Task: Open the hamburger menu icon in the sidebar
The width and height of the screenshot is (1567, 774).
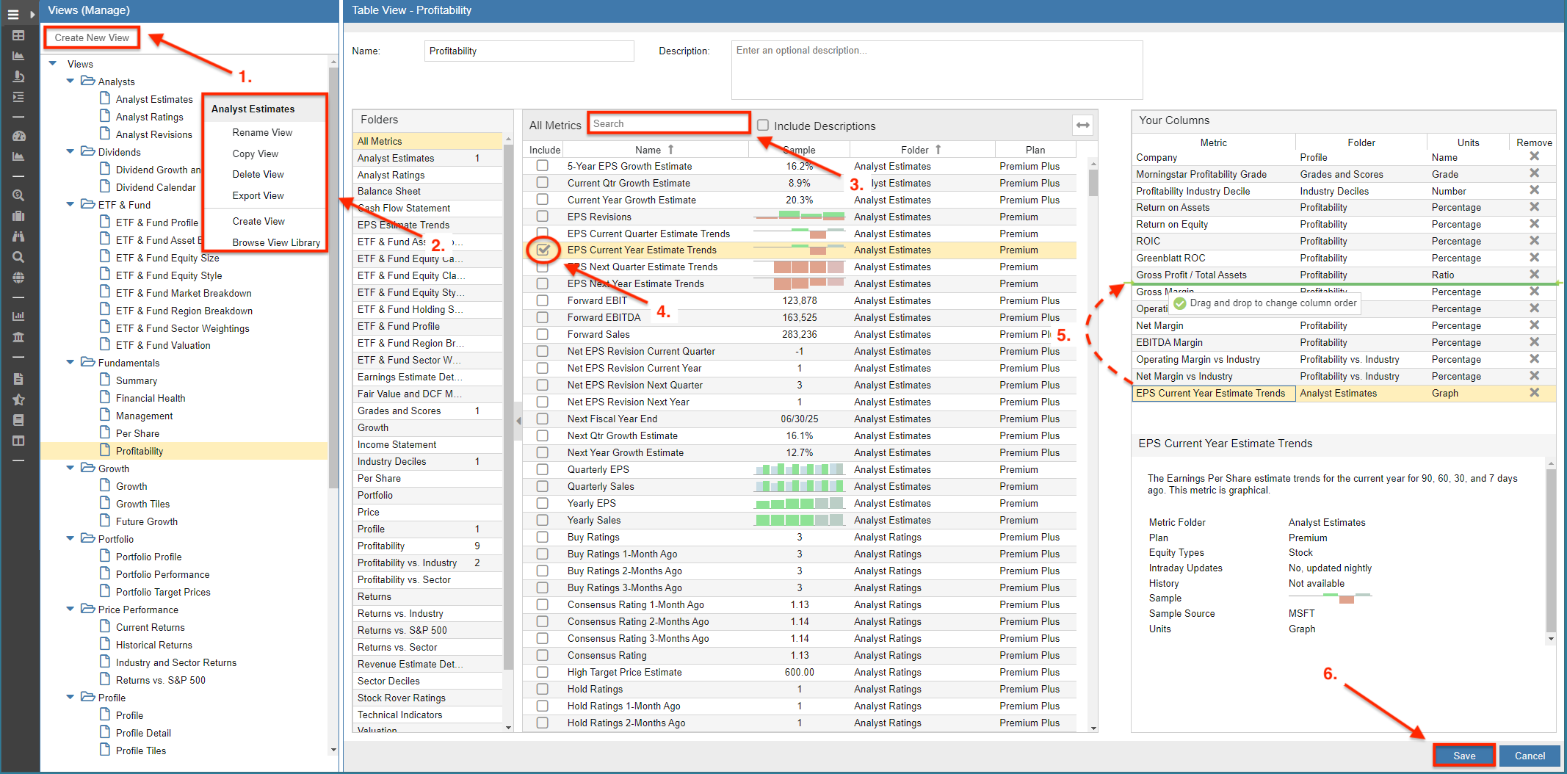Action: click(x=13, y=14)
